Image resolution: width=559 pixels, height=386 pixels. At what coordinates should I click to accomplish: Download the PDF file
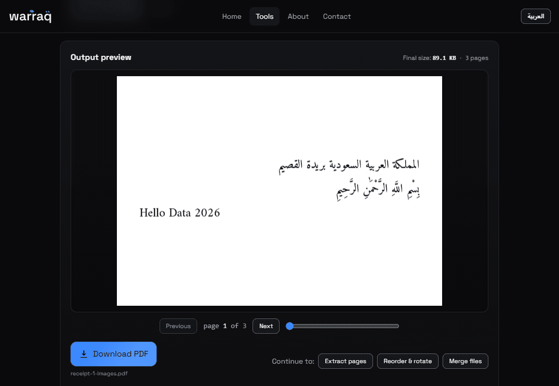pos(113,354)
